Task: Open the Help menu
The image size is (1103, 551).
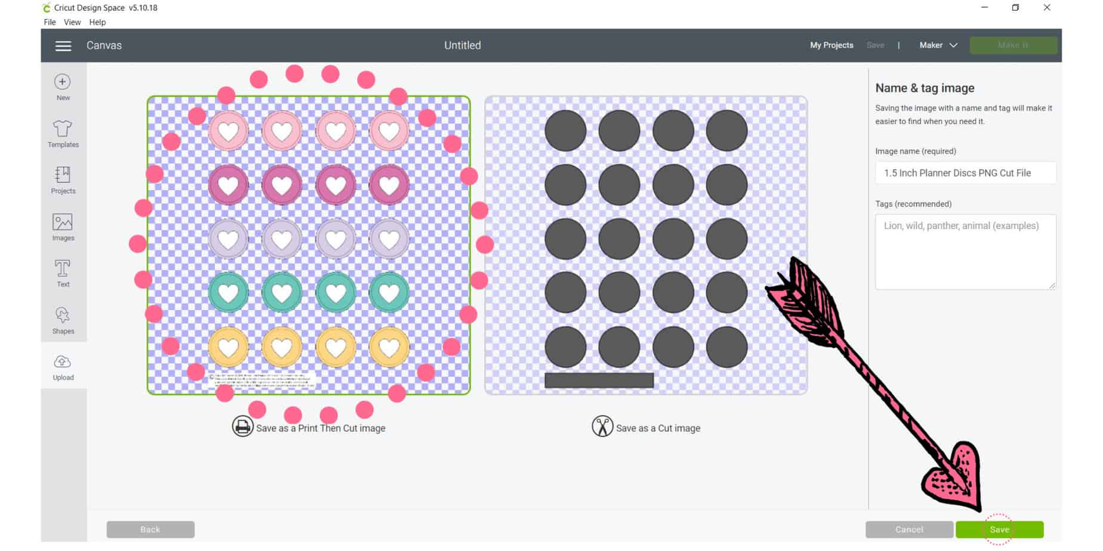Action: pyautogui.click(x=97, y=22)
